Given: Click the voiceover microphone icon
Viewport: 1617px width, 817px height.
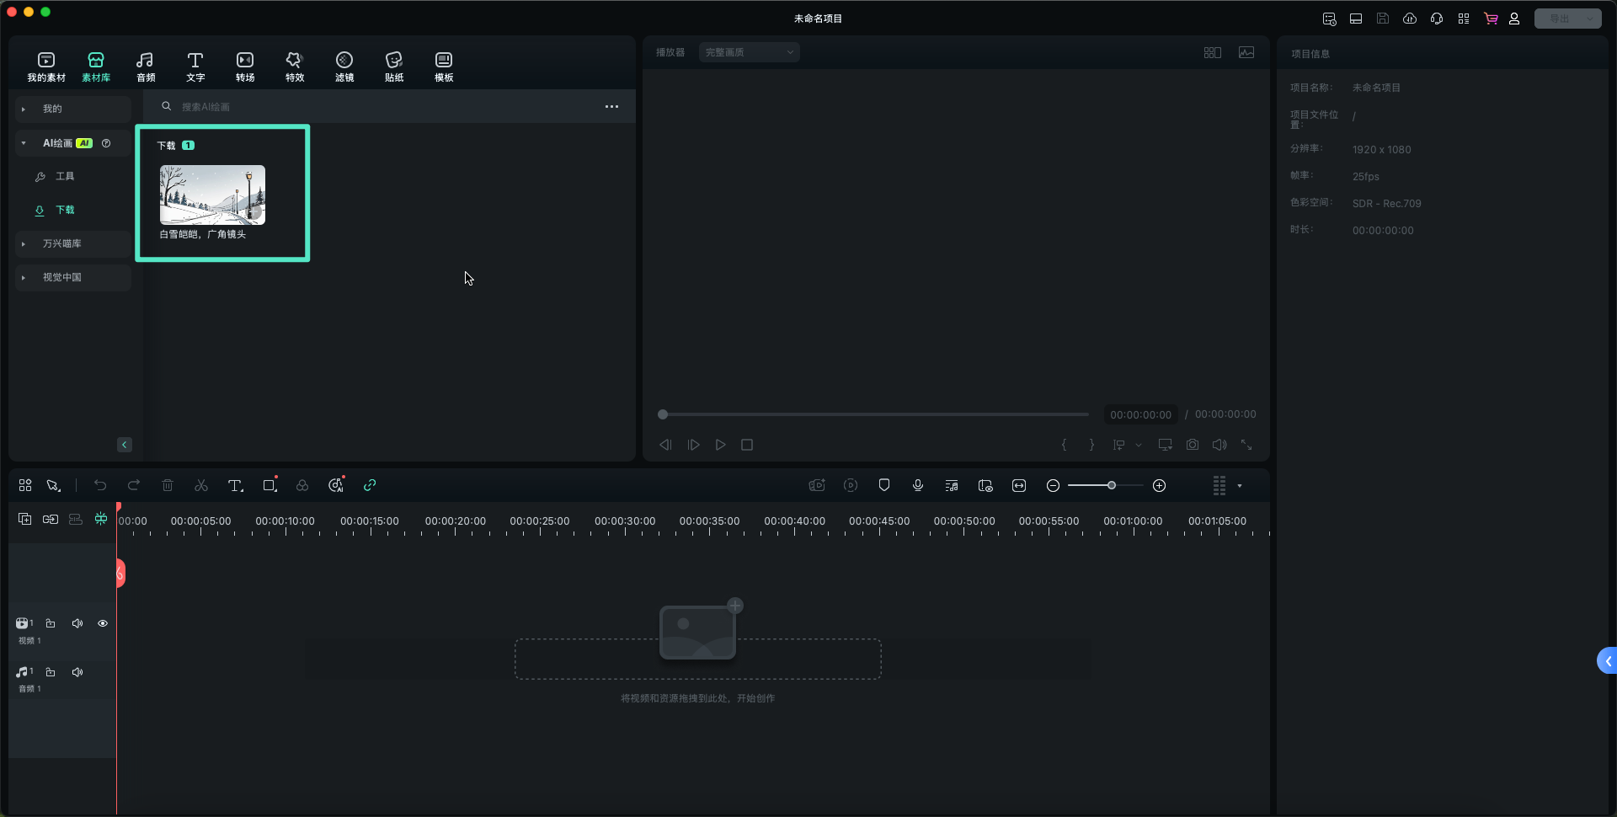Looking at the screenshot, I should tap(918, 486).
